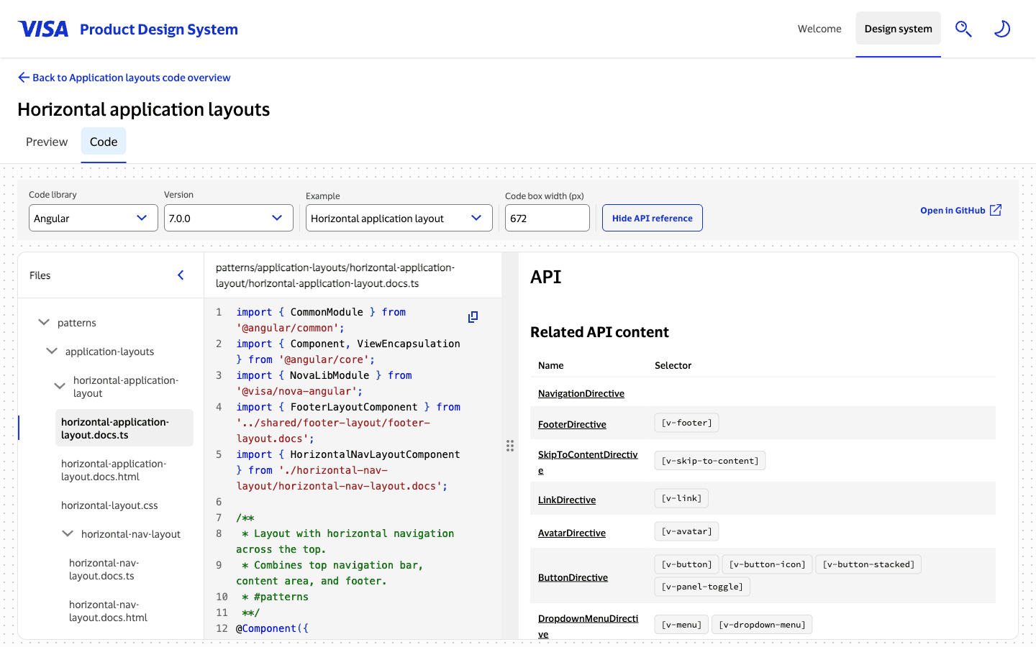Click the [v-link] selector chip
The width and height of the screenshot is (1036, 647).
point(681,498)
